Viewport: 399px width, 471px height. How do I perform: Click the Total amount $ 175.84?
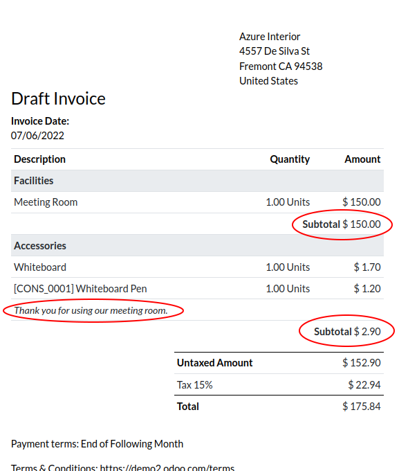pyautogui.click(x=362, y=407)
